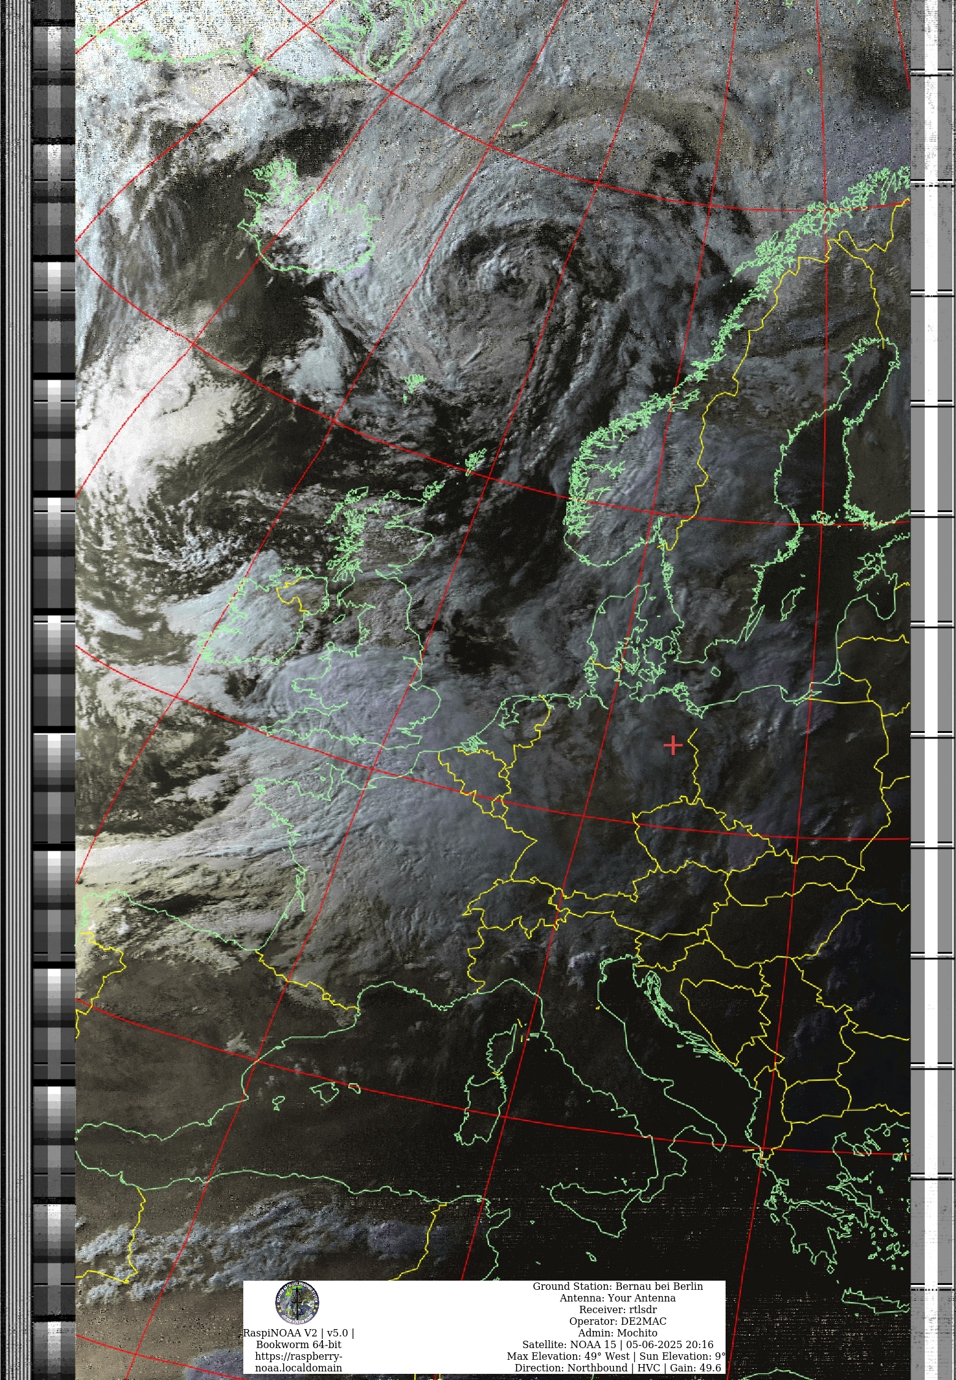Click the 'Receiver: rtlsdr' line
956x1380 pixels.
[x=618, y=1309]
